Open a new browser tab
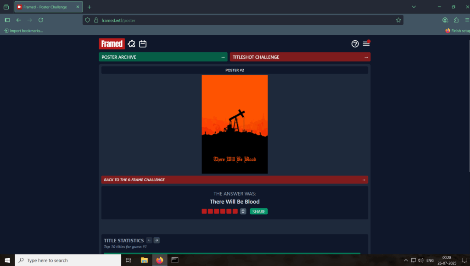Image resolution: width=470 pixels, height=266 pixels. pyautogui.click(x=89, y=7)
